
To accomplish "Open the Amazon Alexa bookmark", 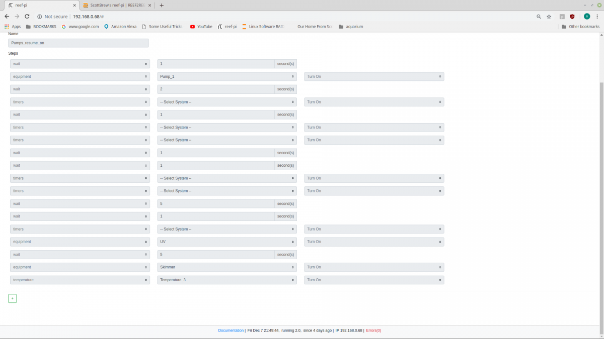I will (120, 27).
